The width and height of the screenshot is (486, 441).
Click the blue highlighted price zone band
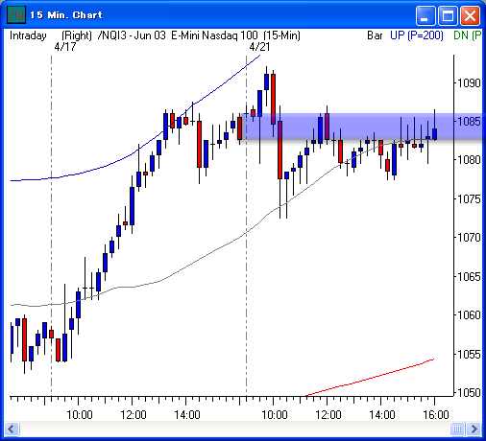click(x=363, y=127)
